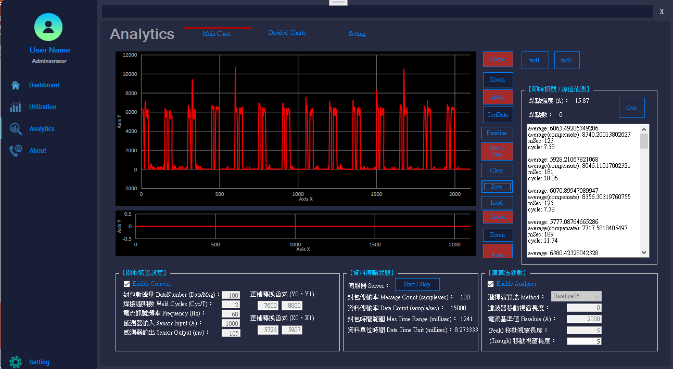Click the Y0 field showing 7600
673x369 pixels.
point(268,306)
